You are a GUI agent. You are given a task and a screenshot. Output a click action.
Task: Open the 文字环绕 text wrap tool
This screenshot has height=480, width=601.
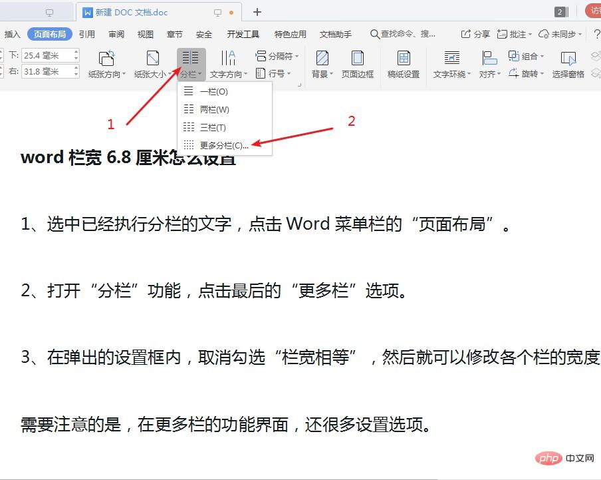(451, 64)
